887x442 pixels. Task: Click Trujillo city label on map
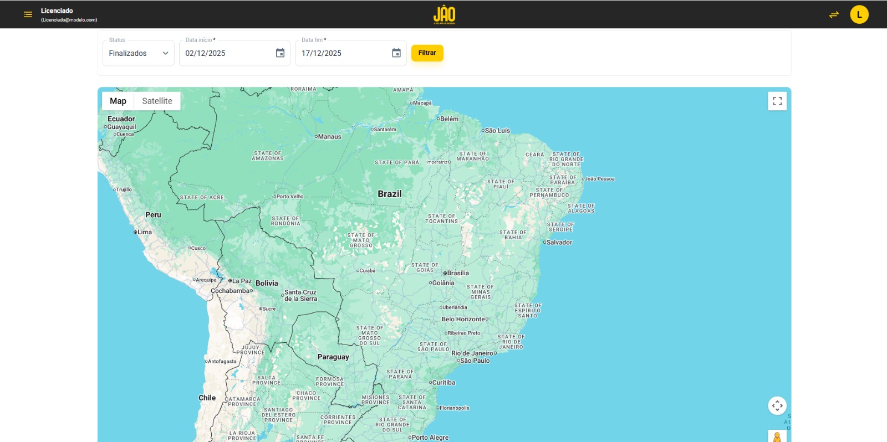(124, 190)
